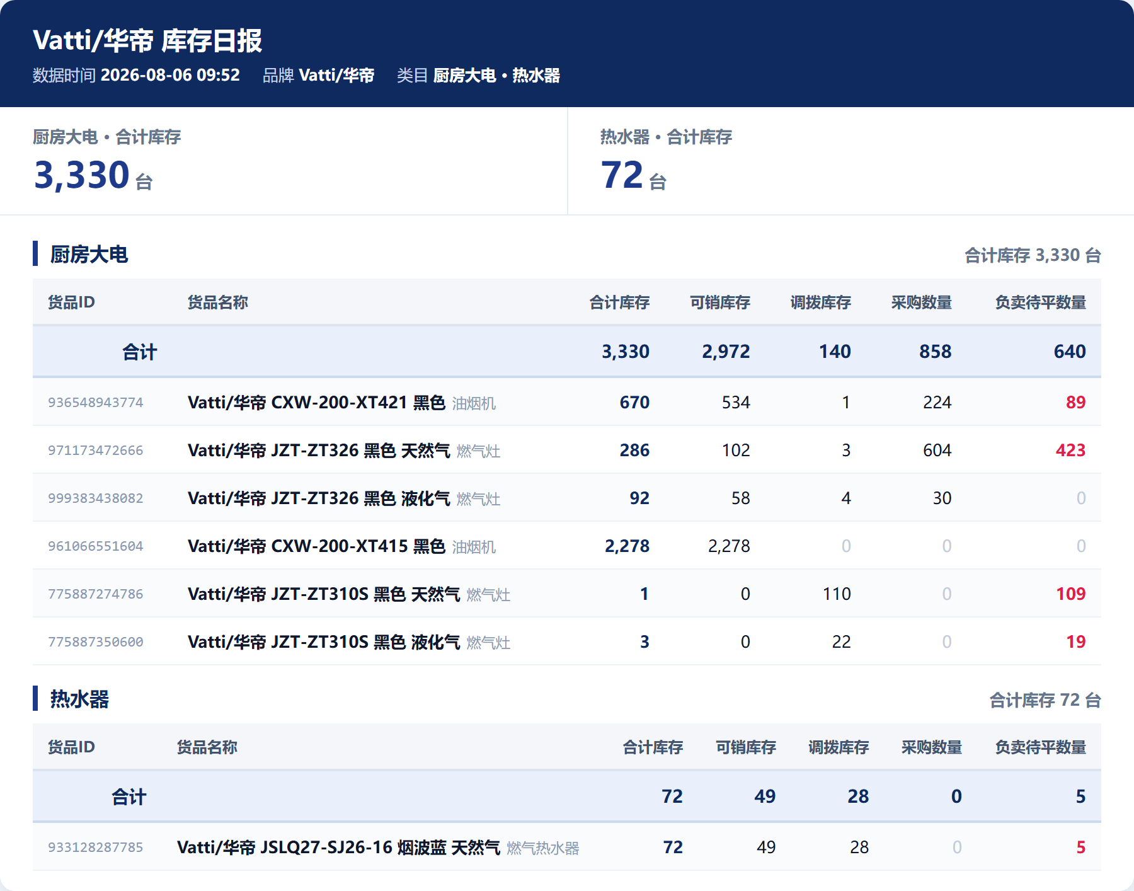Click the category value 厨房大电 · 热水器

pos(496,75)
